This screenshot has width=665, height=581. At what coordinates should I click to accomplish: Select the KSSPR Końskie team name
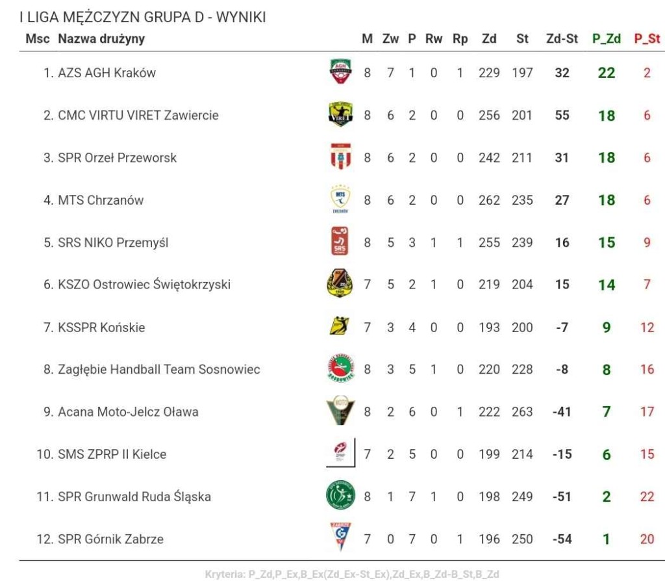[x=101, y=328]
